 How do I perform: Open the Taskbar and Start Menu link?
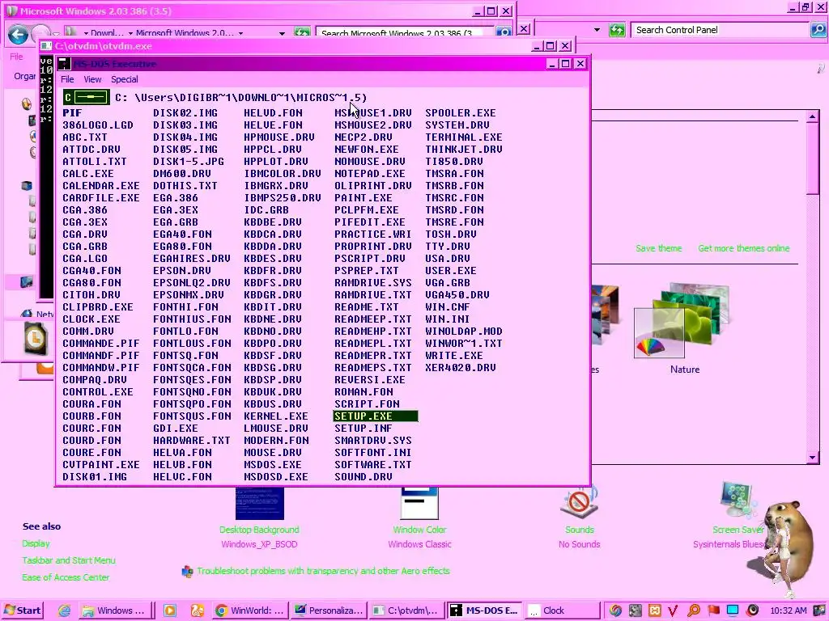(69, 560)
